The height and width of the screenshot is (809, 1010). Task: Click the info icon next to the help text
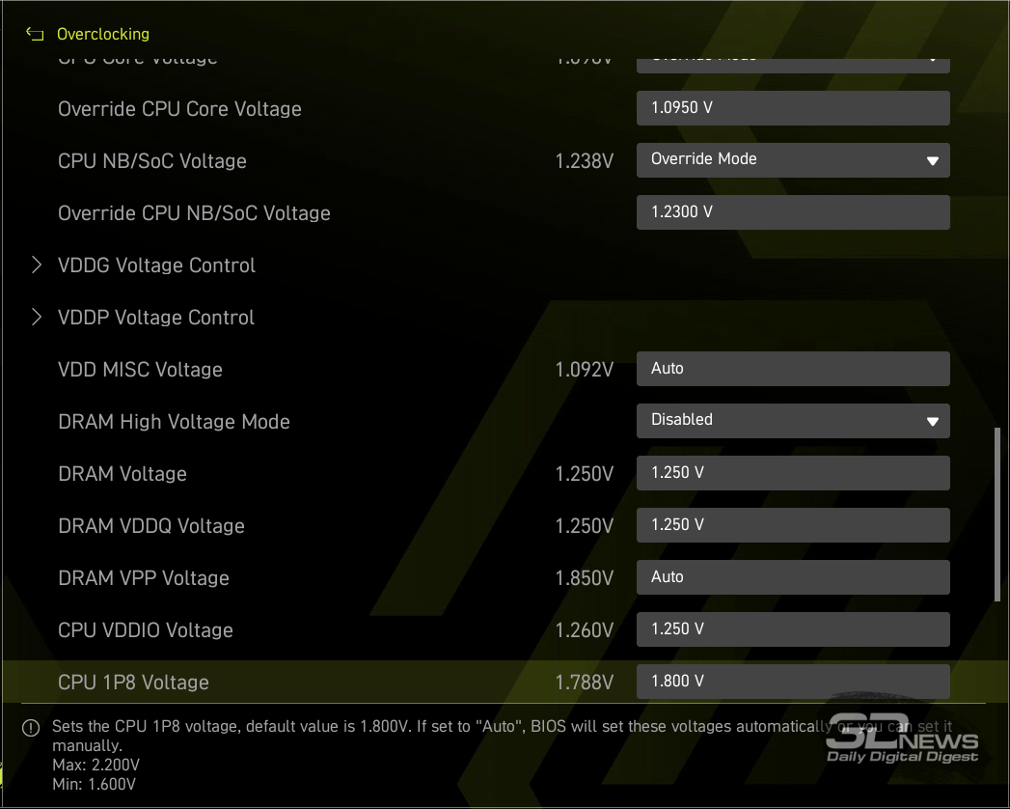click(31, 728)
